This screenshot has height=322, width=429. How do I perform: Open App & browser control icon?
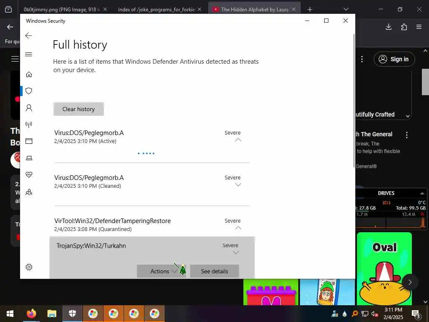[x=29, y=141]
